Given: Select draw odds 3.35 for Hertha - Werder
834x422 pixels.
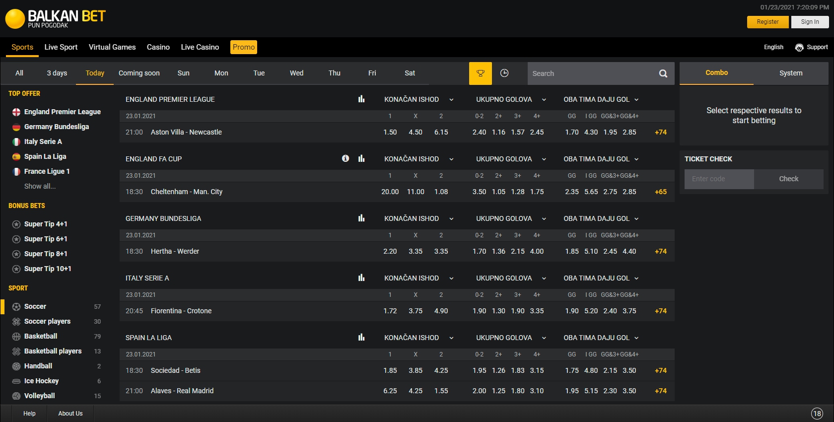Looking at the screenshot, I should pyautogui.click(x=416, y=251).
